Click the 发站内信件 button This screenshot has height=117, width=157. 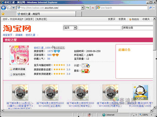(18, 74)
